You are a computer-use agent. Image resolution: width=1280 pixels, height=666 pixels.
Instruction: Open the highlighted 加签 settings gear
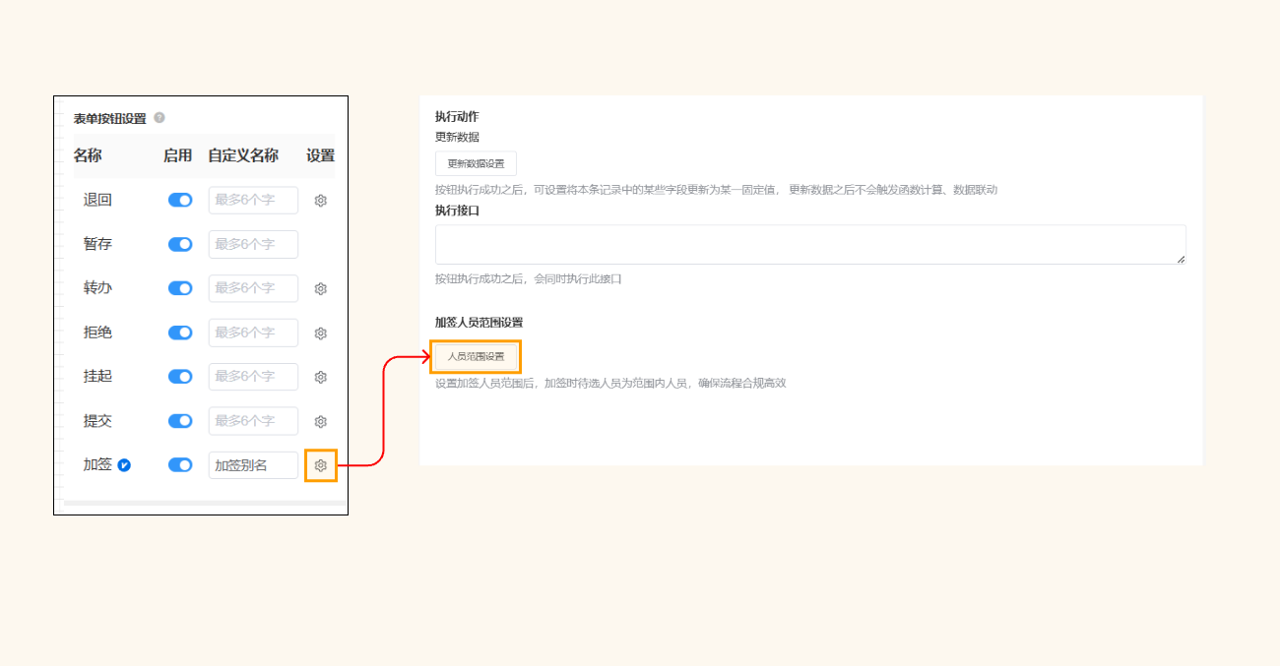pyautogui.click(x=320, y=464)
